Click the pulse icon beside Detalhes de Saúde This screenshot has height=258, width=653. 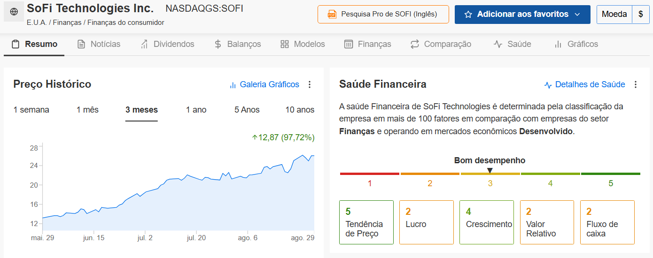[x=548, y=85]
